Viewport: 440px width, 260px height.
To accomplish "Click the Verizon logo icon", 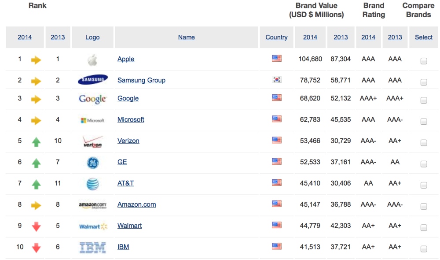I will pyautogui.click(x=92, y=141).
